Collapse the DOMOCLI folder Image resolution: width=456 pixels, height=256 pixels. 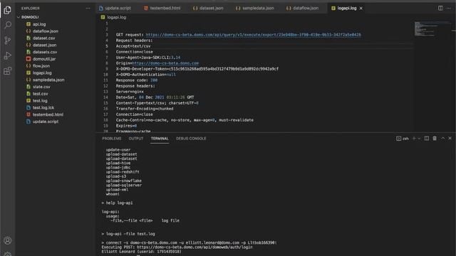pyautogui.click(x=28, y=17)
